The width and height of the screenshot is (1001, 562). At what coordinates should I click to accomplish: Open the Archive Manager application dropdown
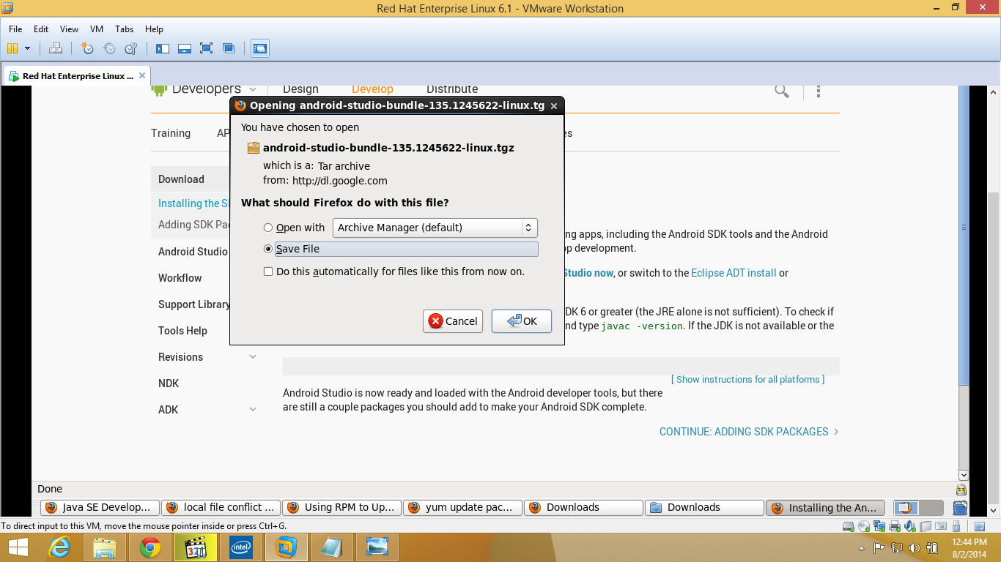[x=435, y=228]
